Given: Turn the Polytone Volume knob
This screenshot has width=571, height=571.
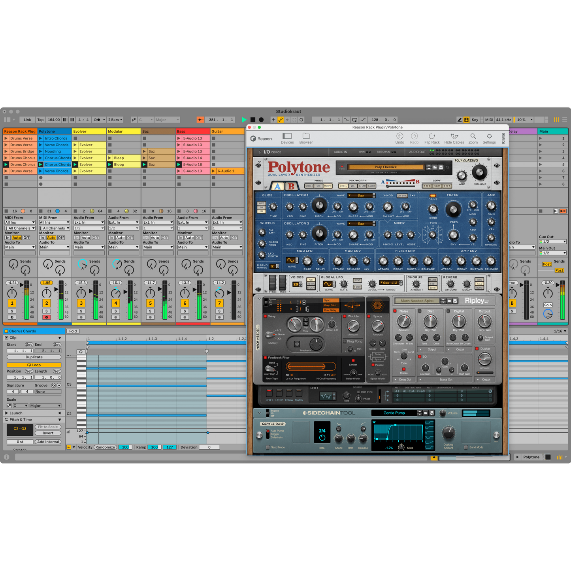Looking at the screenshot, I should click(x=479, y=173).
